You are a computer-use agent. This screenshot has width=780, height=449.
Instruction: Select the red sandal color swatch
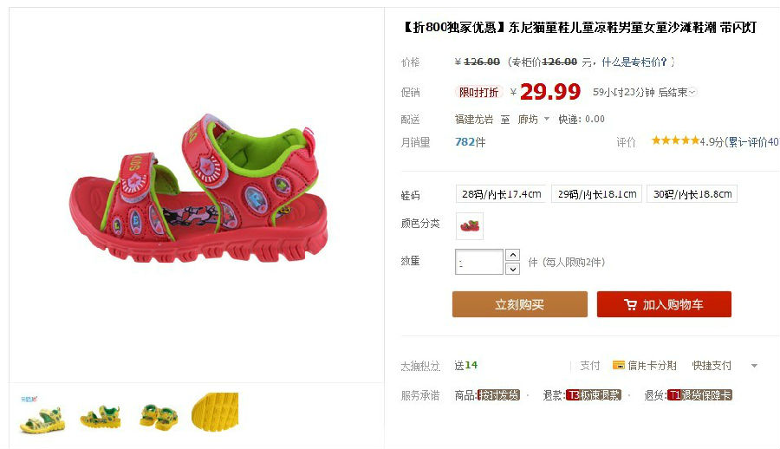(470, 226)
